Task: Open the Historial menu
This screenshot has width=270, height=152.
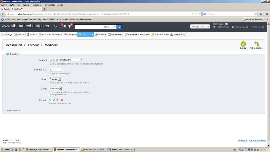Action: pos(26,5)
